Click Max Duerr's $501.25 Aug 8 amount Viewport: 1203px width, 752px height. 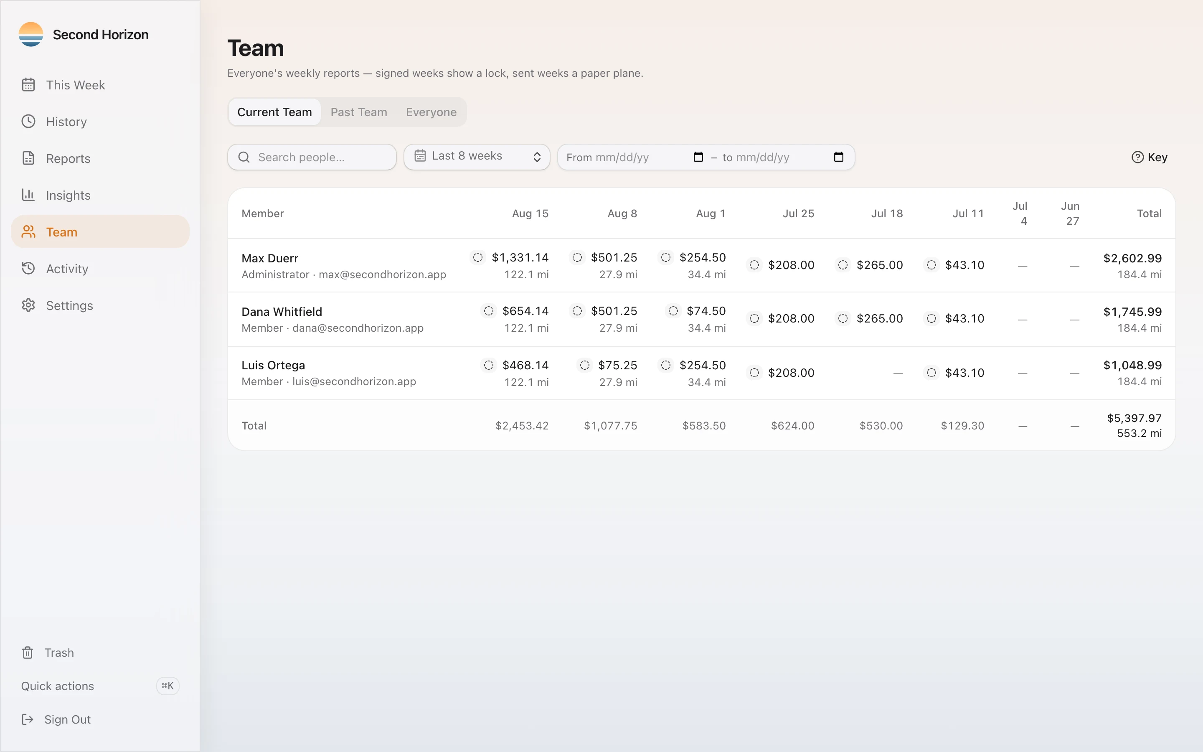pos(614,257)
